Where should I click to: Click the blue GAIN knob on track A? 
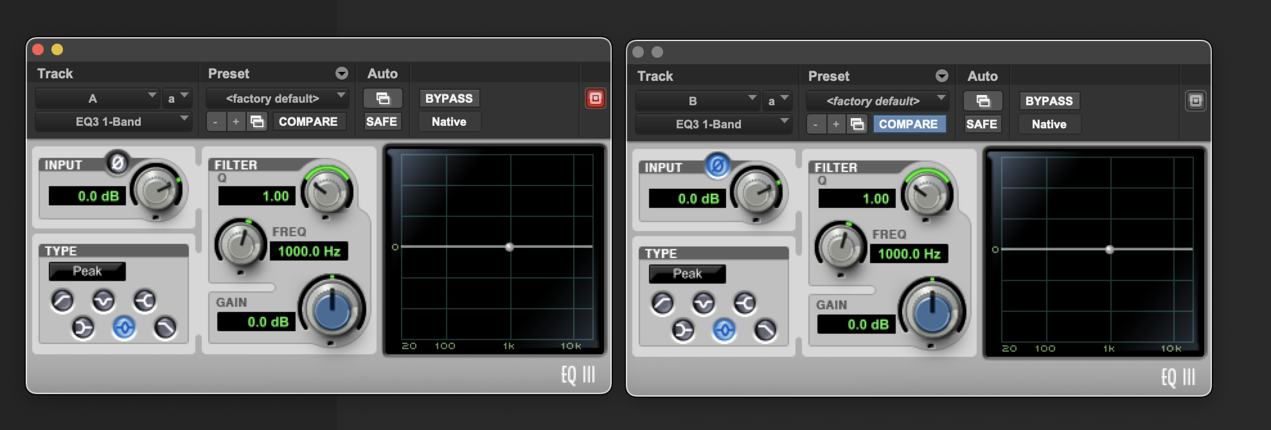[332, 310]
